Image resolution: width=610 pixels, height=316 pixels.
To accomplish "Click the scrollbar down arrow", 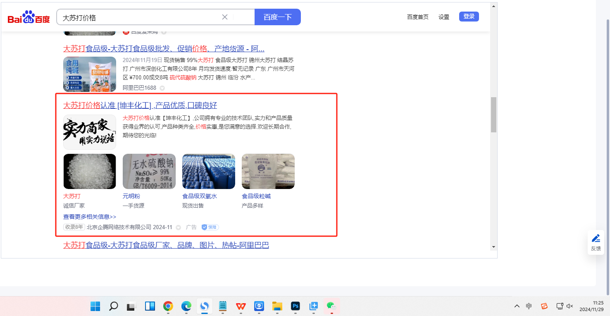I will (493, 247).
